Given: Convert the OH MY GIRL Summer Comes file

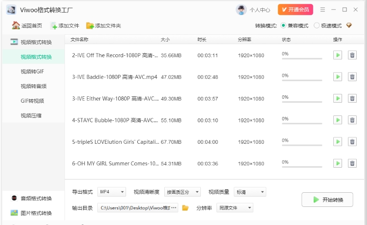Looking at the screenshot, I should click(338, 163).
